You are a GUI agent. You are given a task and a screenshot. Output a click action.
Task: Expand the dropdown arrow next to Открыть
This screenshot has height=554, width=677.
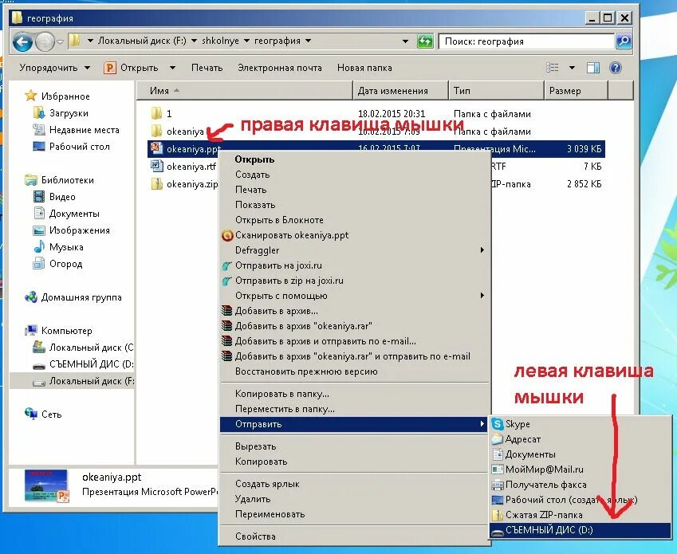tap(172, 68)
